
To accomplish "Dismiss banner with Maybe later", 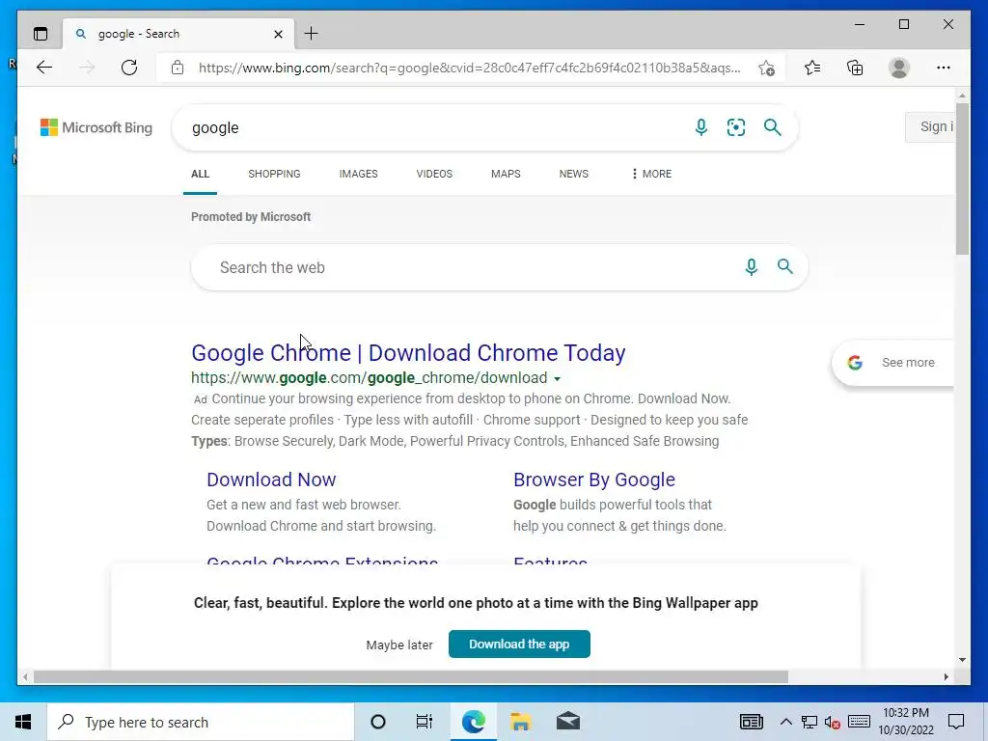I will 399,645.
